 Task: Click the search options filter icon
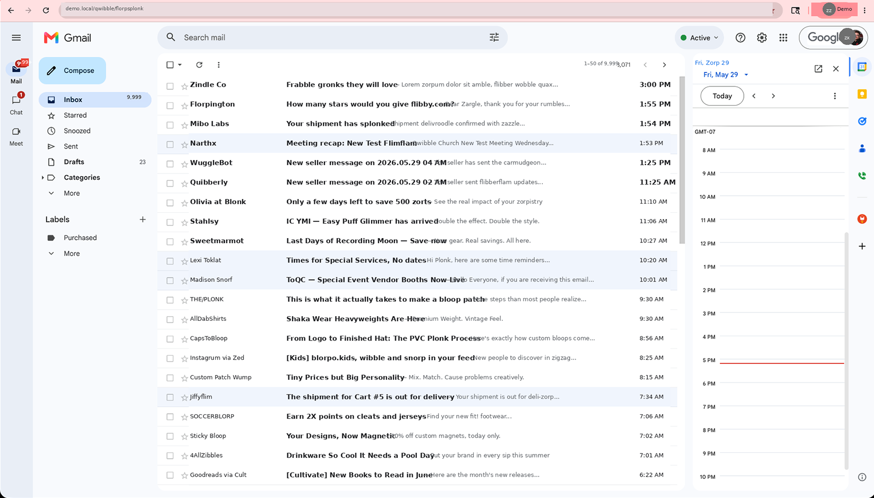[494, 37]
